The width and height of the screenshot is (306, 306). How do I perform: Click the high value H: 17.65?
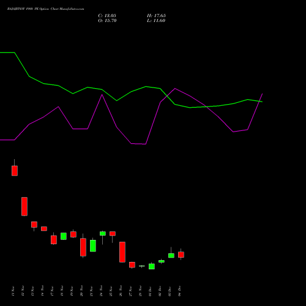click(156, 16)
